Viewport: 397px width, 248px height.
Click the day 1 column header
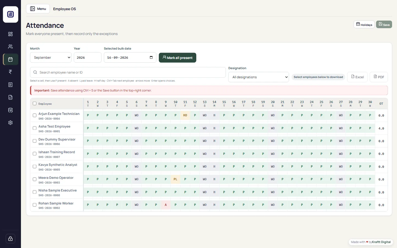click(88, 104)
